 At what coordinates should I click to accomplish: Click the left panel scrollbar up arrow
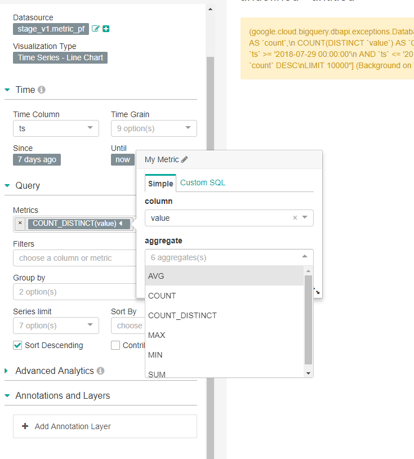coord(210,9)
